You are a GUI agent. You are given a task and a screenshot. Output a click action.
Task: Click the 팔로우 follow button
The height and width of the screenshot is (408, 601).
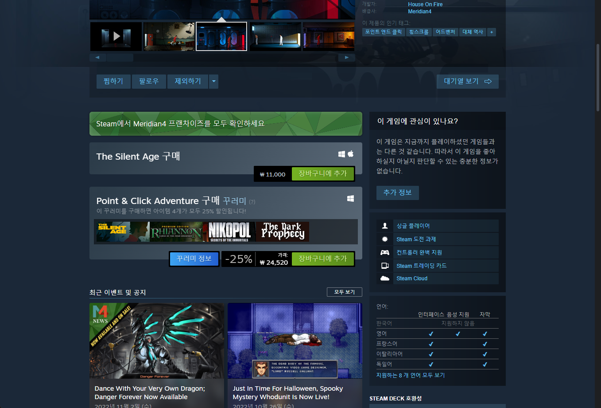(149, 81)
